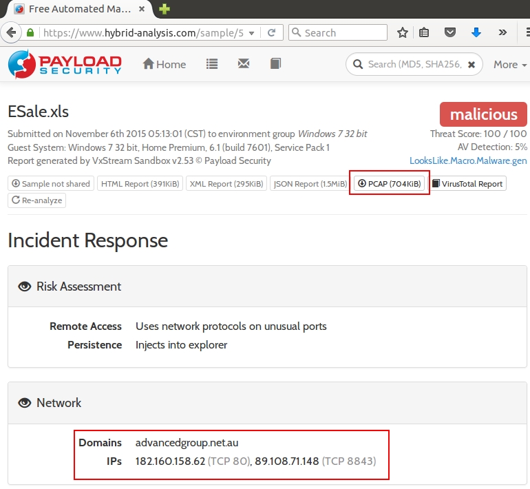Screen dimensions: 530x489
Task: Open the URL history dropdown arrow
Action: click(251, 33)
